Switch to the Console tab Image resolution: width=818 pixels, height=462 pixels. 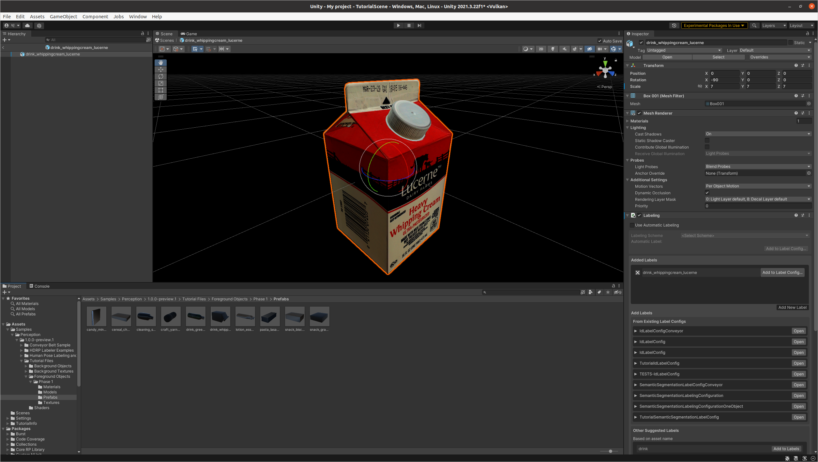[x=39, y=286]
